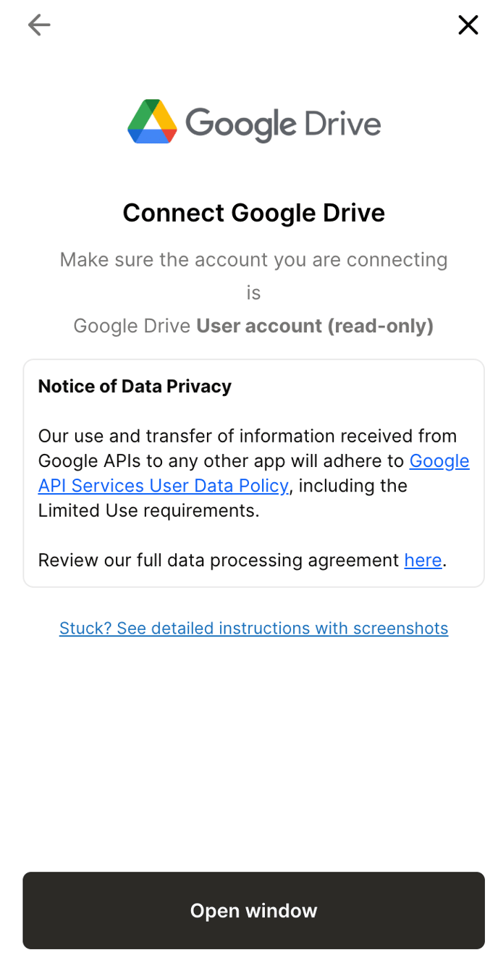Click the Connect Google Drive heading
Screen dimensions: 498x963
pyautogui.click(x=253, y=213)
